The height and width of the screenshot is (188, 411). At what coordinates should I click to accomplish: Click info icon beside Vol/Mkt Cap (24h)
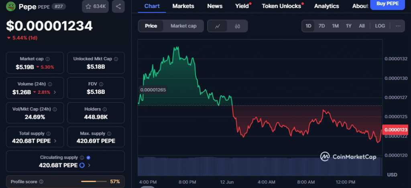point(55,109)
